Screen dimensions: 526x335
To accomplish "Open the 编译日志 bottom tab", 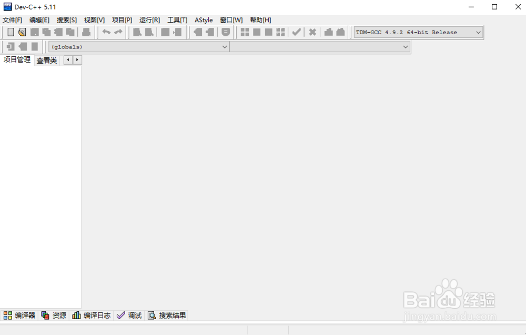I will point(91,316).
